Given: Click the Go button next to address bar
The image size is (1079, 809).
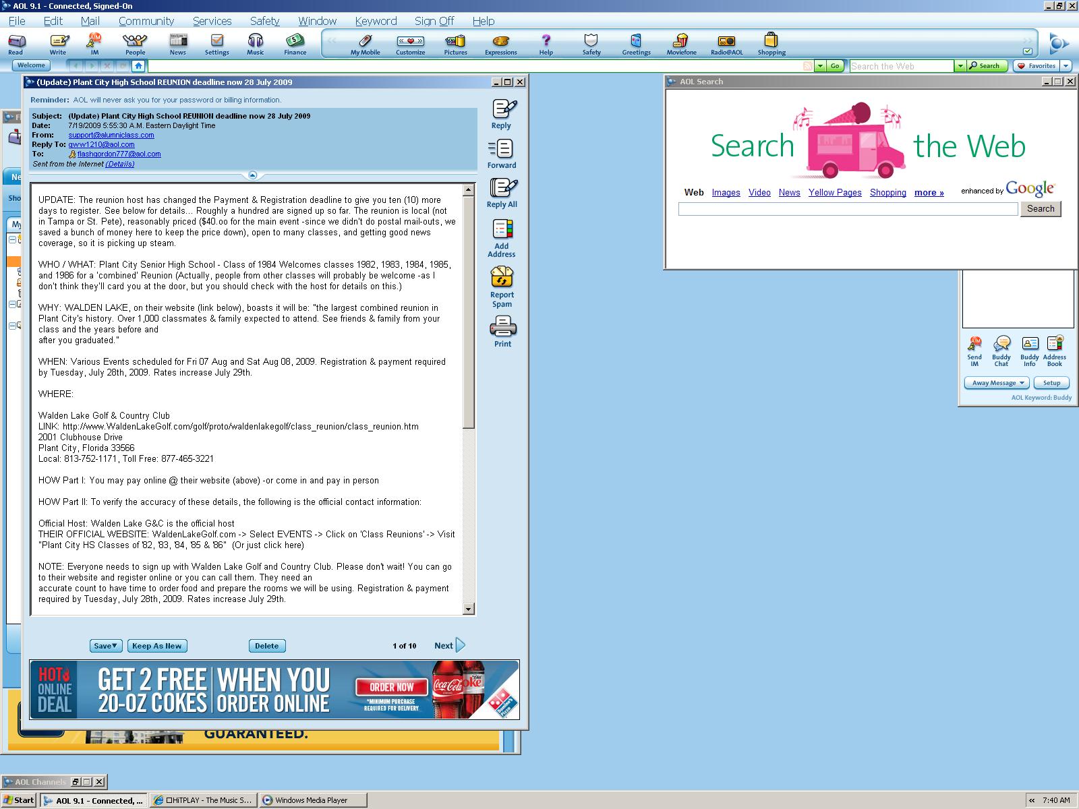Looking at the screenshot, I should click(835, 65).
